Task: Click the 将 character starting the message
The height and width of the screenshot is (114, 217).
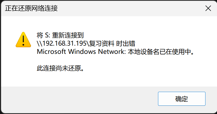Action: click(40, 35)
